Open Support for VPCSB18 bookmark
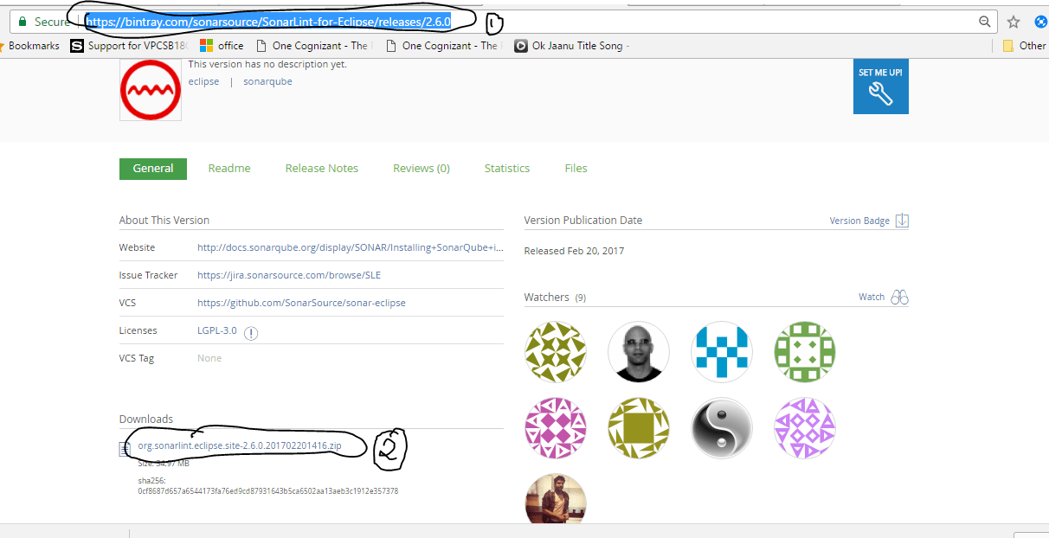 tap(129, 46)
